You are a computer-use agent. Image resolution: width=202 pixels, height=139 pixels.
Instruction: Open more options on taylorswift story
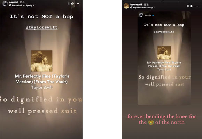pyautogui.click(x=196, y=6)
